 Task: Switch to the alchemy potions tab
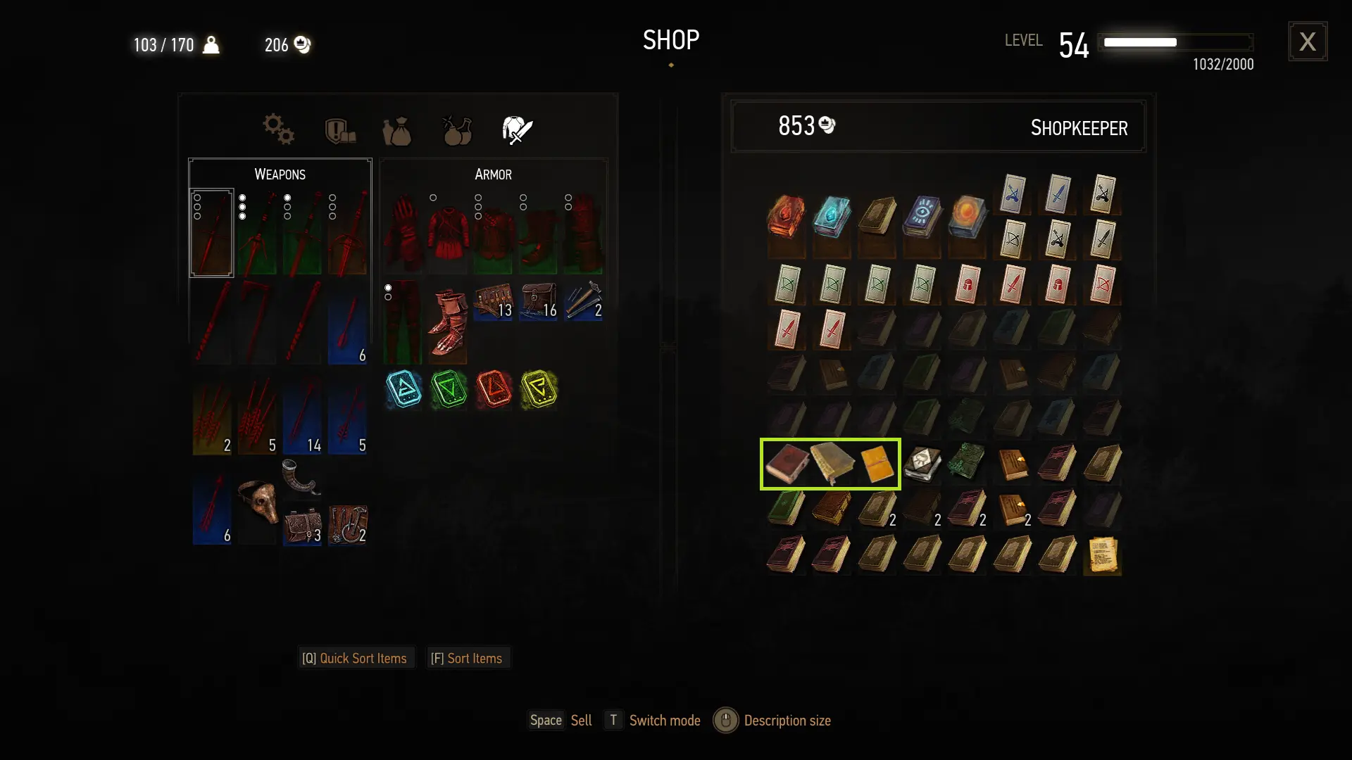tap(457, 130)
